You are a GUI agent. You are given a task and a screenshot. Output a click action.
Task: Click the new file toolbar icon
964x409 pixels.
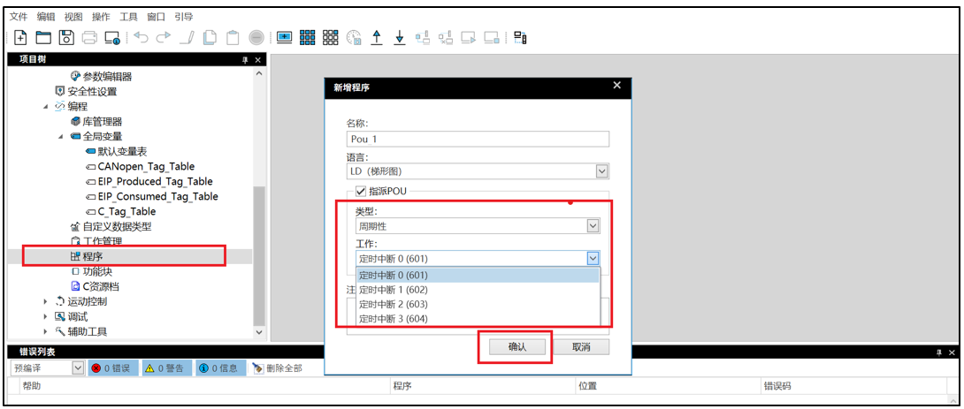click(x=20, y=37)
